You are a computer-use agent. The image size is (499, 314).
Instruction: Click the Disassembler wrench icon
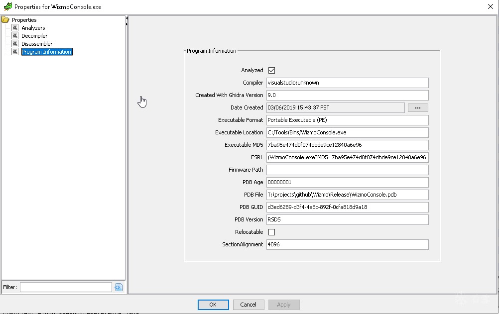coord(15,44)
